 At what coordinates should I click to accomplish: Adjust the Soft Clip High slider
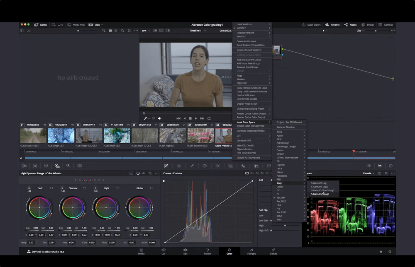285,226
